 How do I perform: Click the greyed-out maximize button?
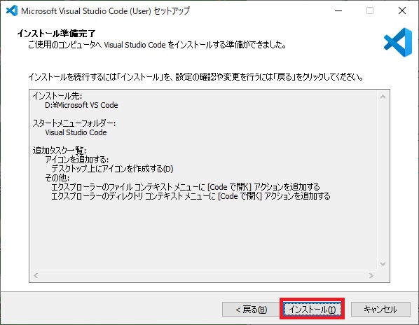click(370, 11)
